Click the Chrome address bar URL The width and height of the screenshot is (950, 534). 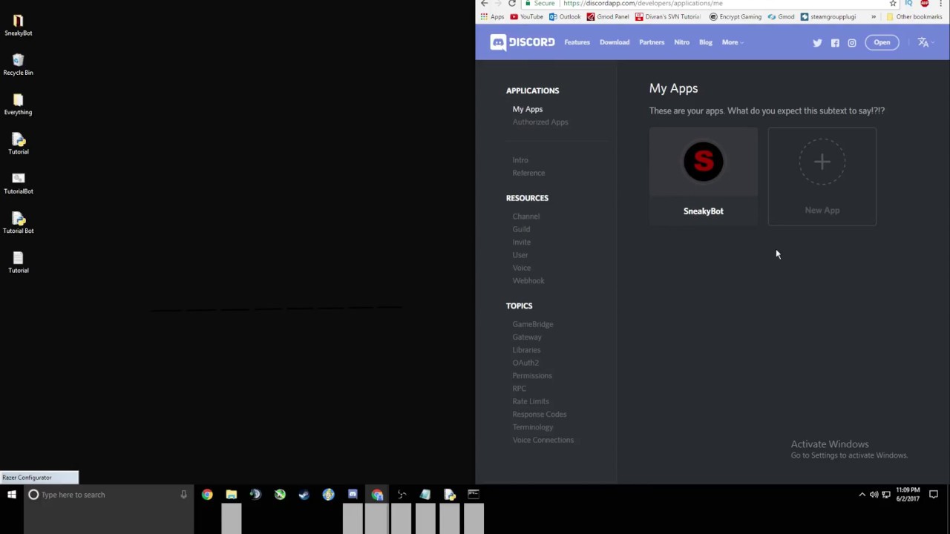[x=643, y=4]
